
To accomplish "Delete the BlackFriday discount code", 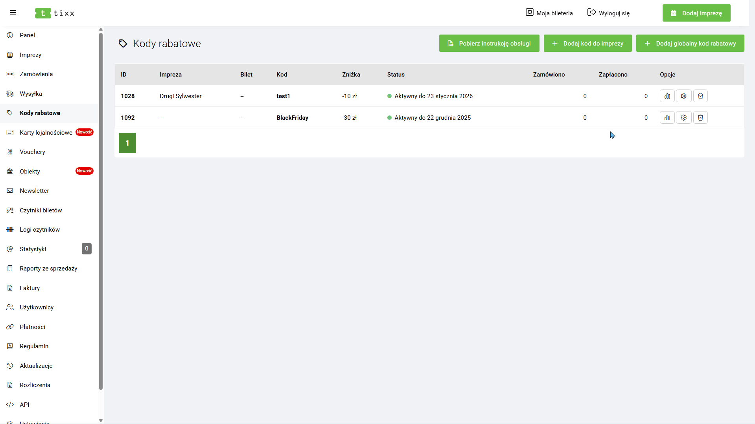I will pyautogui.click(x=700, y=118).
